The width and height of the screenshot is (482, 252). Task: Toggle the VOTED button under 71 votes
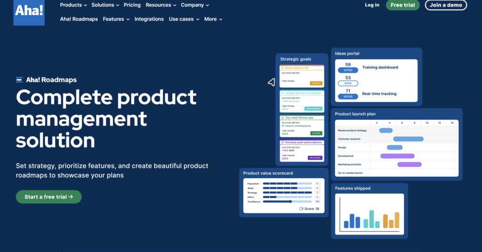click(x=348, y=97)
